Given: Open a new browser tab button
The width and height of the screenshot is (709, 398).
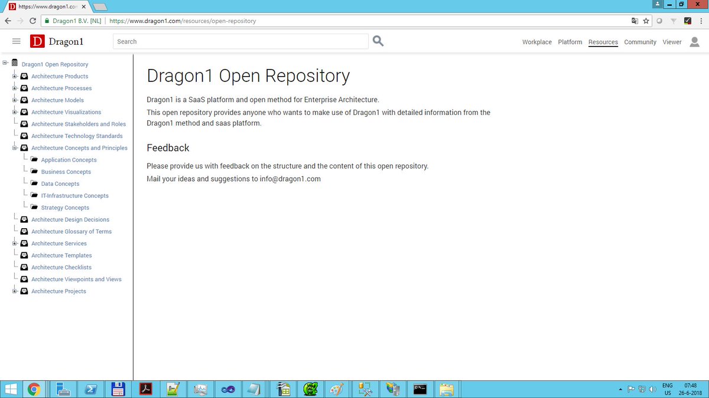Looking at the screenshot, I should pyautogui.click(x=99, y=7).
